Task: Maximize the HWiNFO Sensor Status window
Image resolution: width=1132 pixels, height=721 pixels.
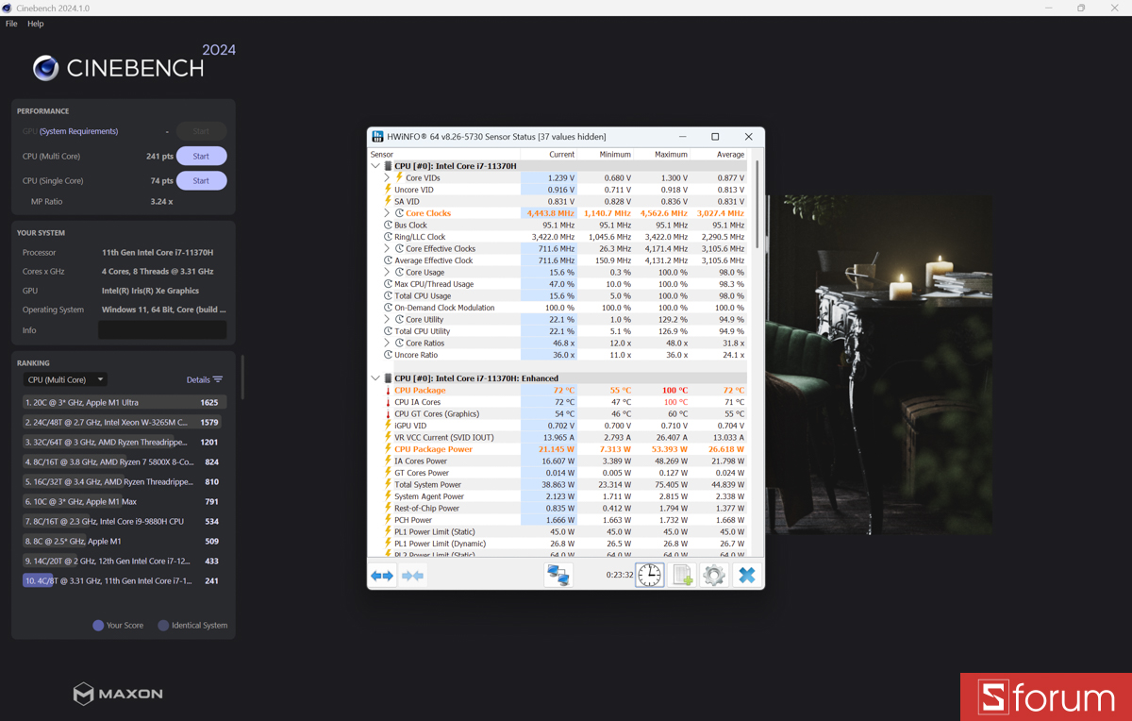Action: (715, 137)
